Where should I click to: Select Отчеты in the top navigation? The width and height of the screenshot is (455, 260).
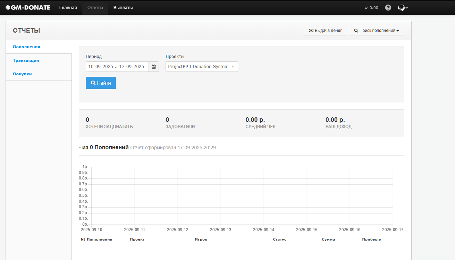point(95,8)
